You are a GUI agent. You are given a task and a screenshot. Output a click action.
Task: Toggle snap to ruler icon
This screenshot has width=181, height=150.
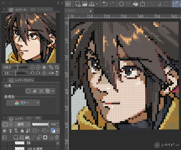[175, 4]
